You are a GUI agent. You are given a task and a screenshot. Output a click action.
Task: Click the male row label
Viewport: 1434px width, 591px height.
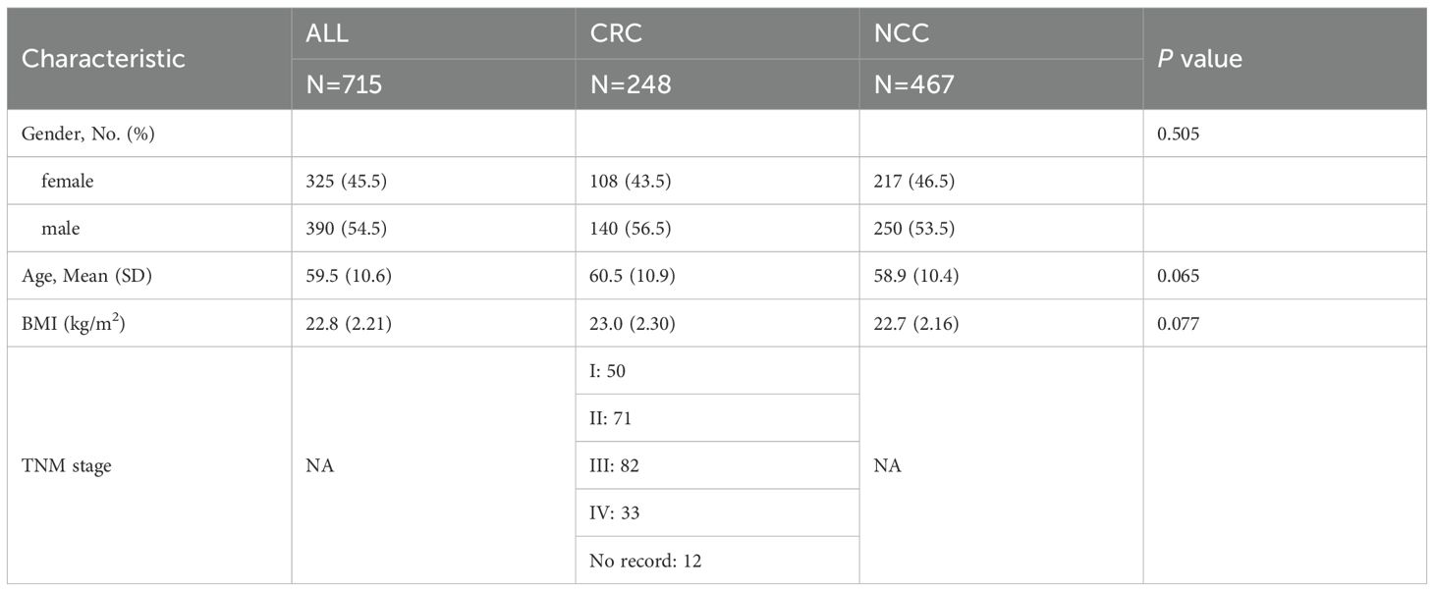tap(60, 229)
